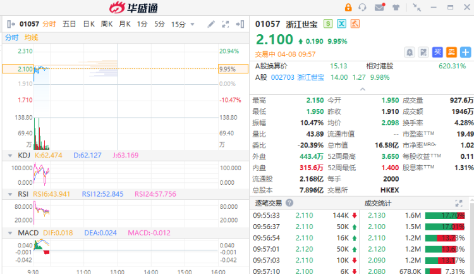Viewport: 474px width, 274px height.
Task: Add stock to watchlist with plus button
Action: (466, 53)
